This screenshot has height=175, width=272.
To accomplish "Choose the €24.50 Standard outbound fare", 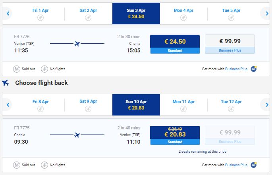I will 175,44.
